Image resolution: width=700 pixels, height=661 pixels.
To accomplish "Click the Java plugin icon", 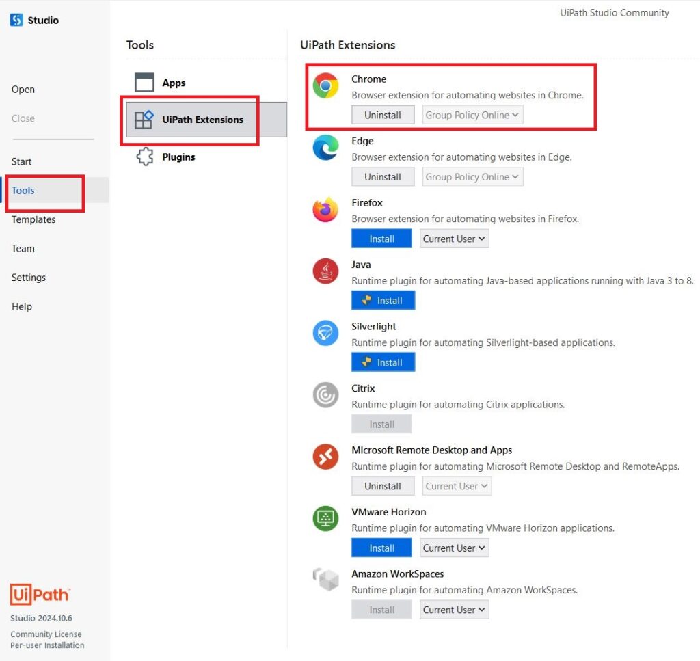I will pos(326,271).
